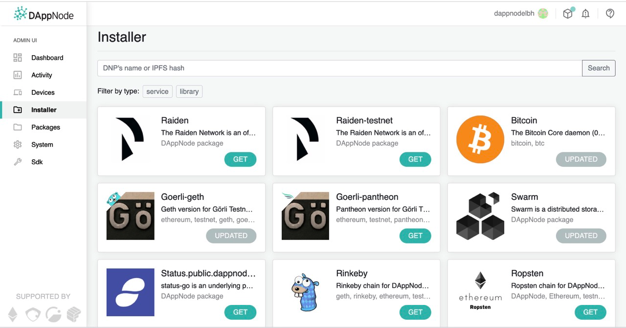The image size is (626, 328).
Task: Open Dashboard in the sidebar
Action: click(x=47, y=58)
